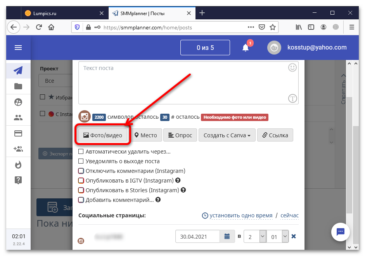This screenshot has height=256, width=365.
Task: Expand the Создать с Canva dropdown
Action: pyautogui.click(x=227, y=135)
